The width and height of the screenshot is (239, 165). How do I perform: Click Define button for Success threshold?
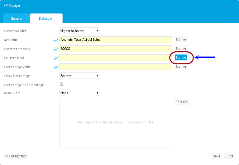point(181,49)
